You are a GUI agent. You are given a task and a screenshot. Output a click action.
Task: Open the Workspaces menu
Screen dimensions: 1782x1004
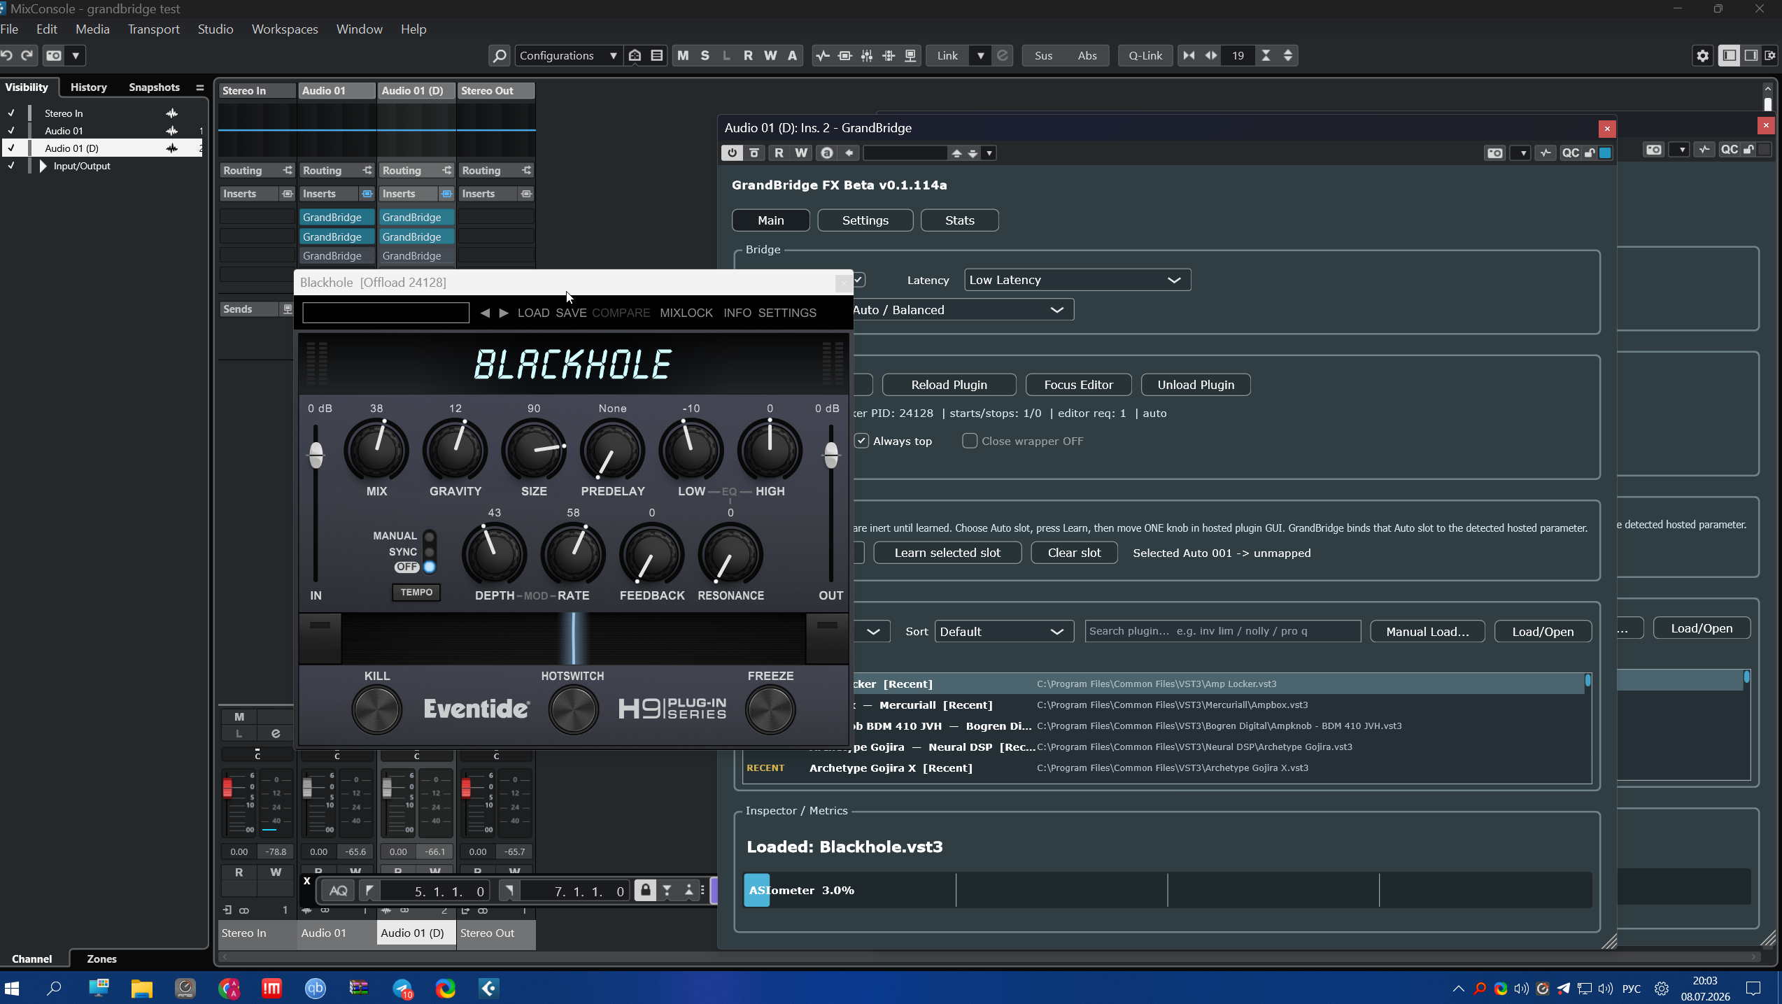(x=285, y=29)
